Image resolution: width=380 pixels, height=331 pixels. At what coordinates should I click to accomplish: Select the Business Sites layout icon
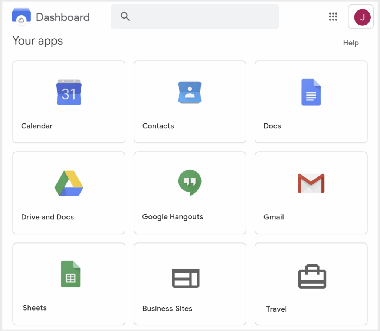(186, 278)
